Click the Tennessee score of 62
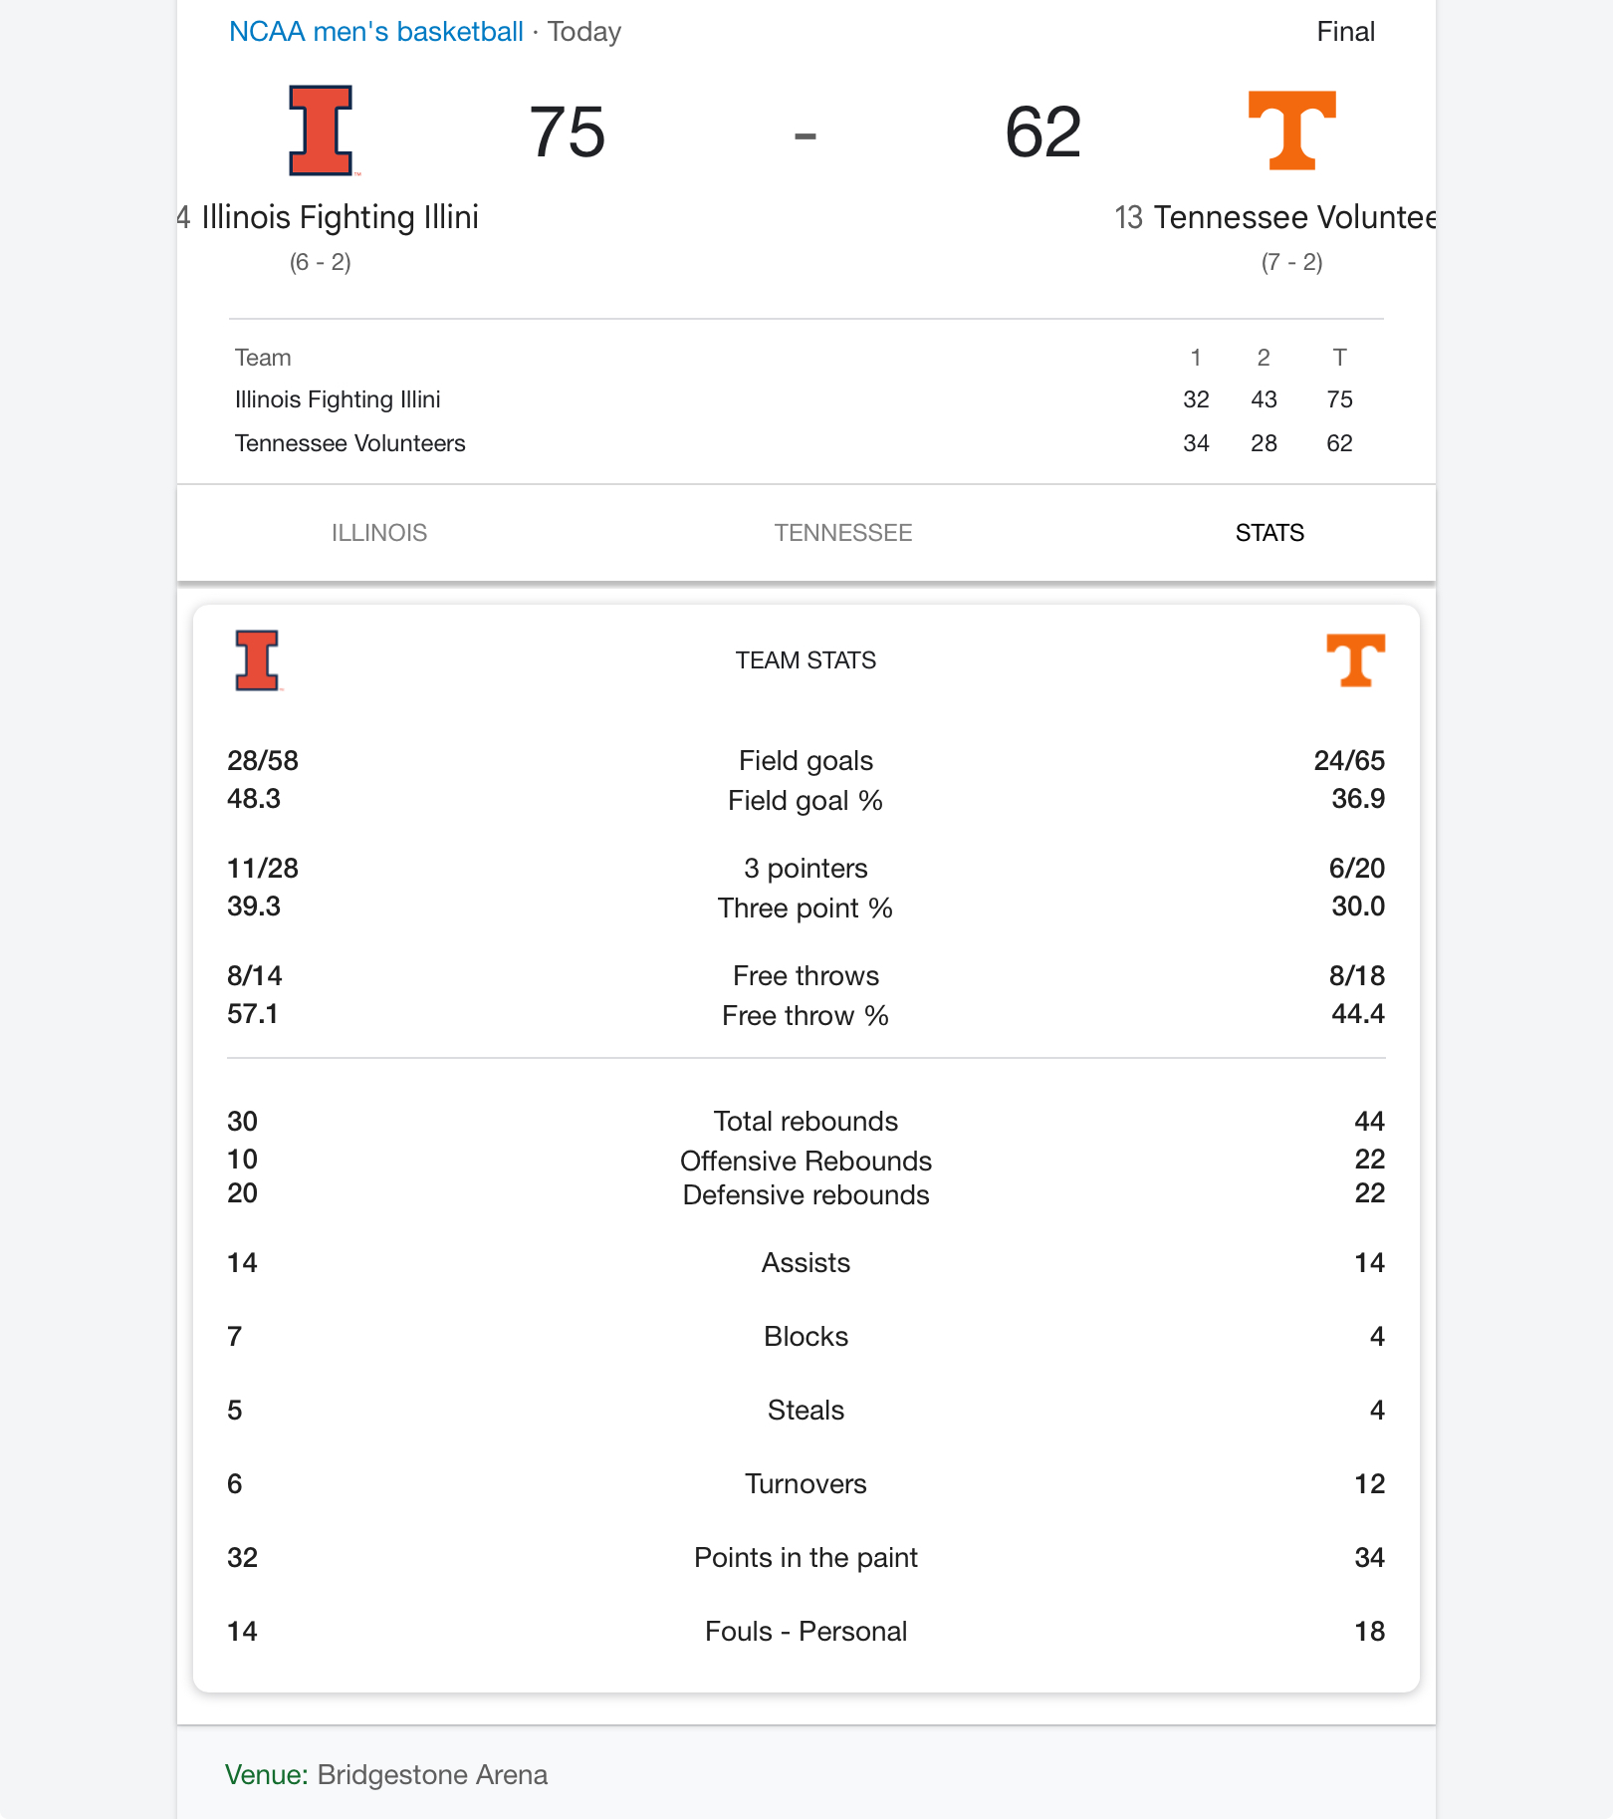 click(1042, 132)
